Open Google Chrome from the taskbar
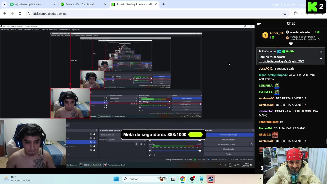The image size is (327, 184). (183, 179)
